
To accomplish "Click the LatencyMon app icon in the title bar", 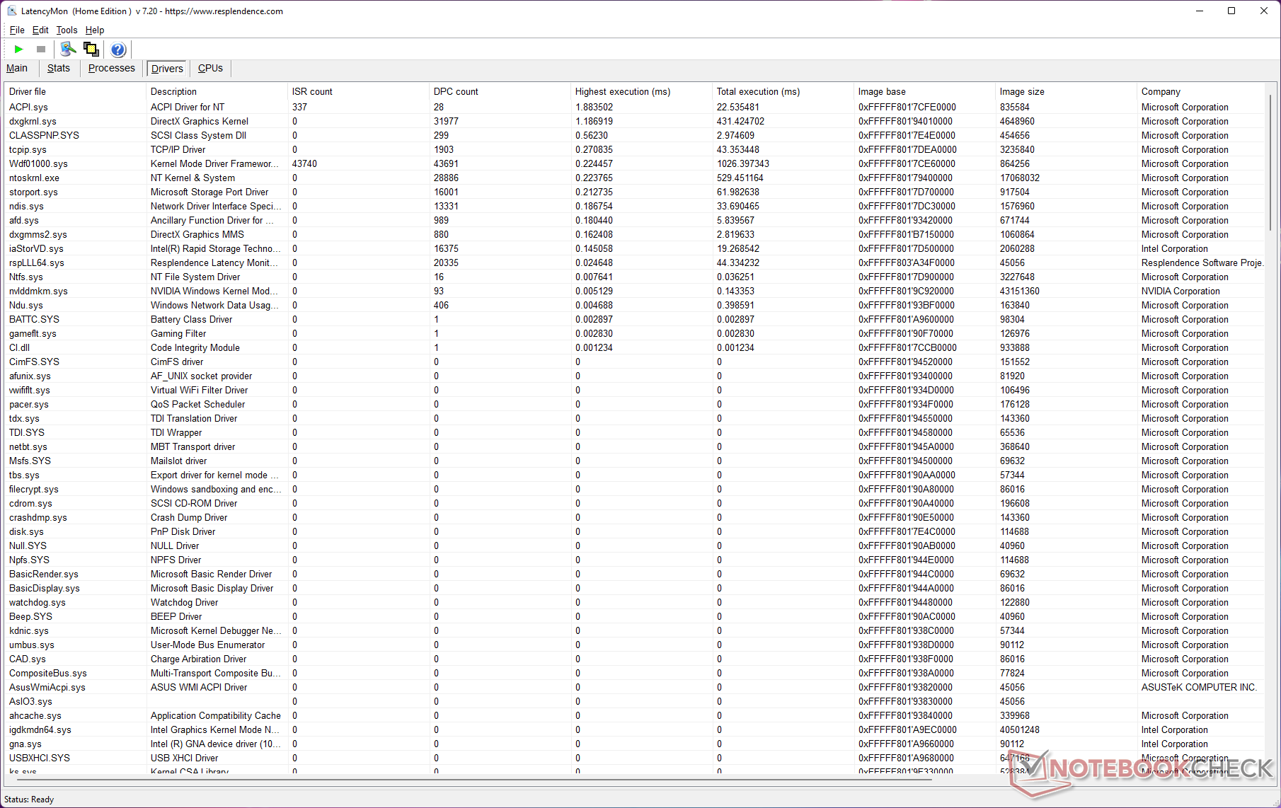I will pyautogui.click(x=11, y=11).
